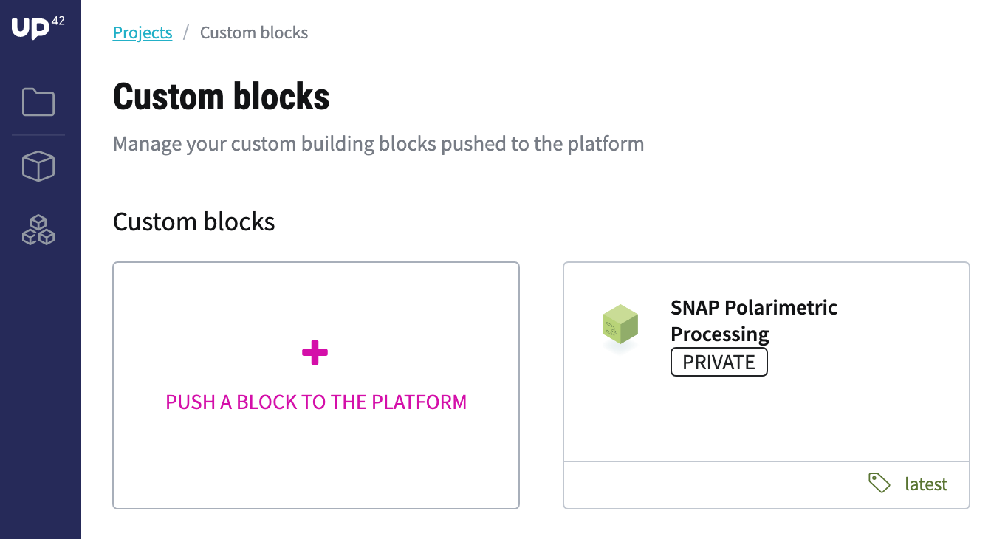Select the latest version label
Image resolution: width=991 pixels, height=539 pixels.
(926, 484)
